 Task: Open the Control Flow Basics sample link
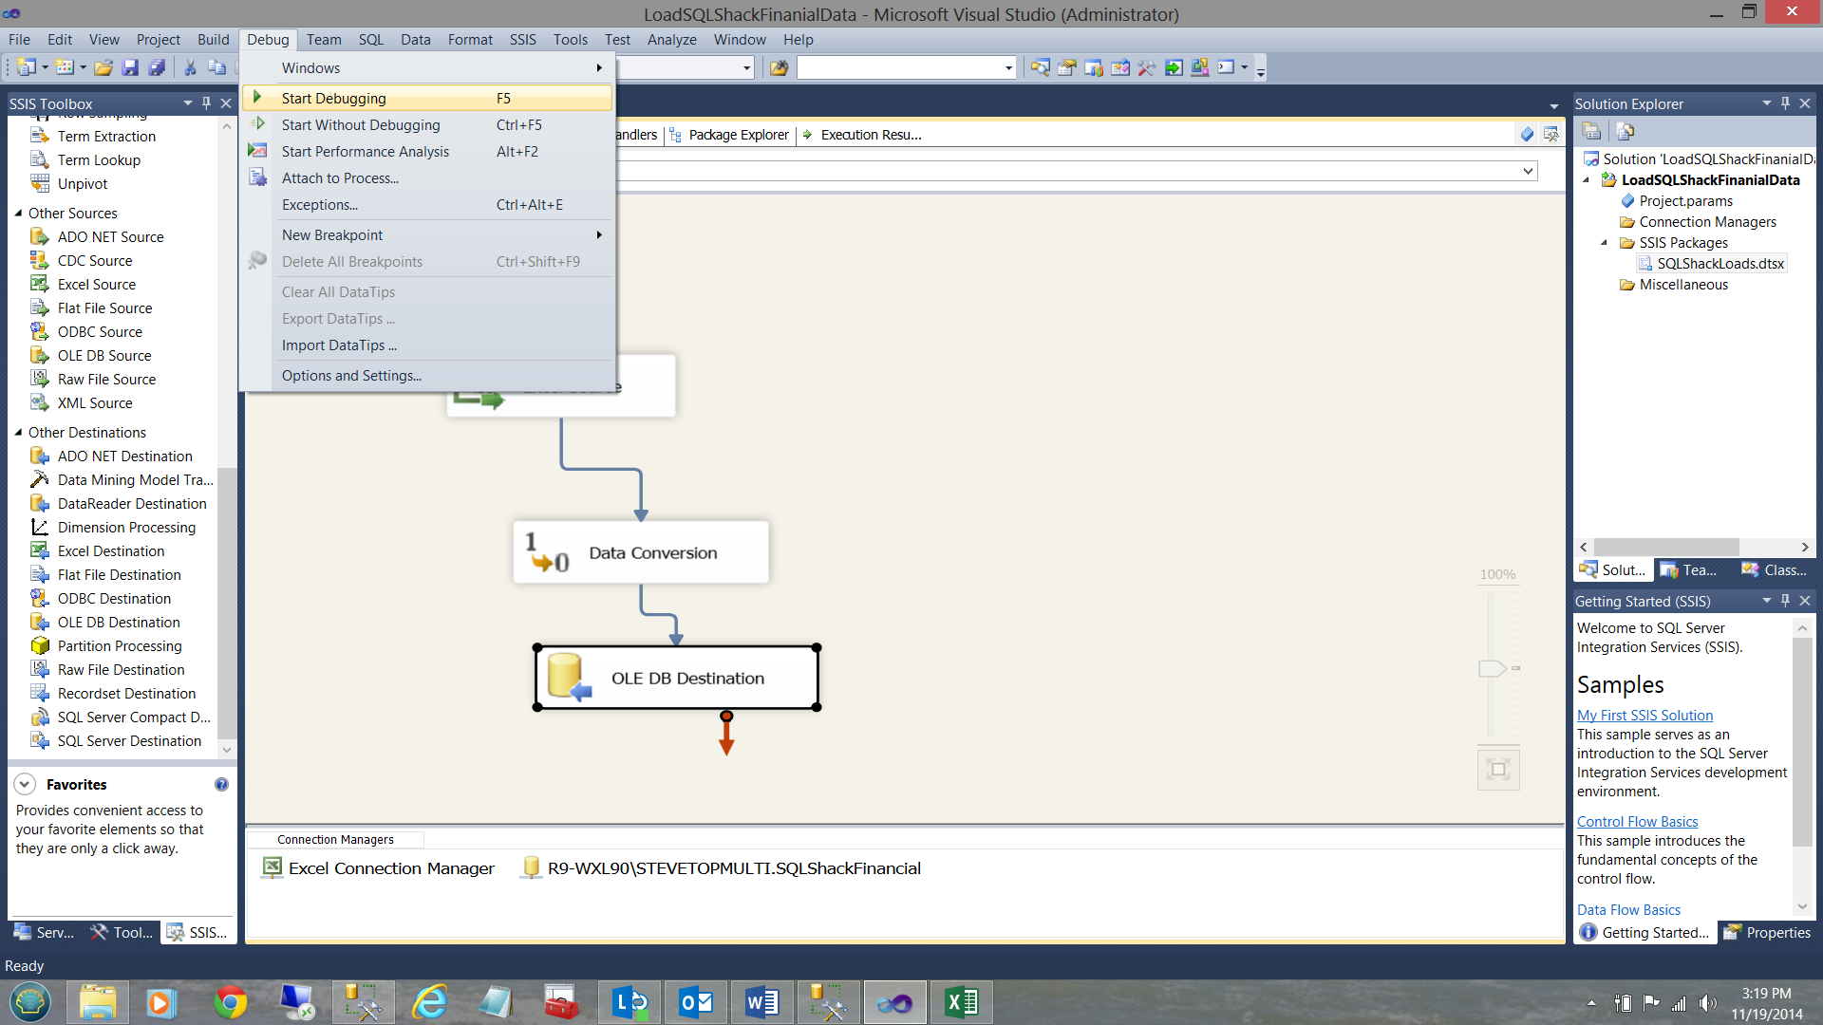click(1637, 822)
